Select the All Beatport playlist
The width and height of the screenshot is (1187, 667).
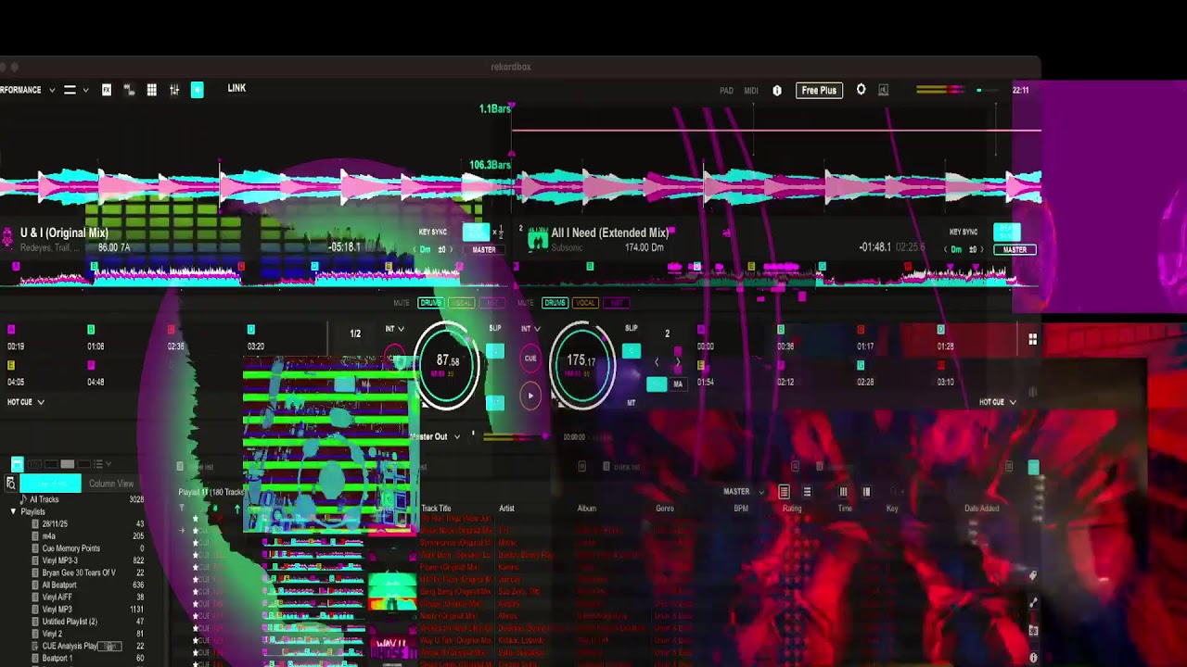point(59,585)
